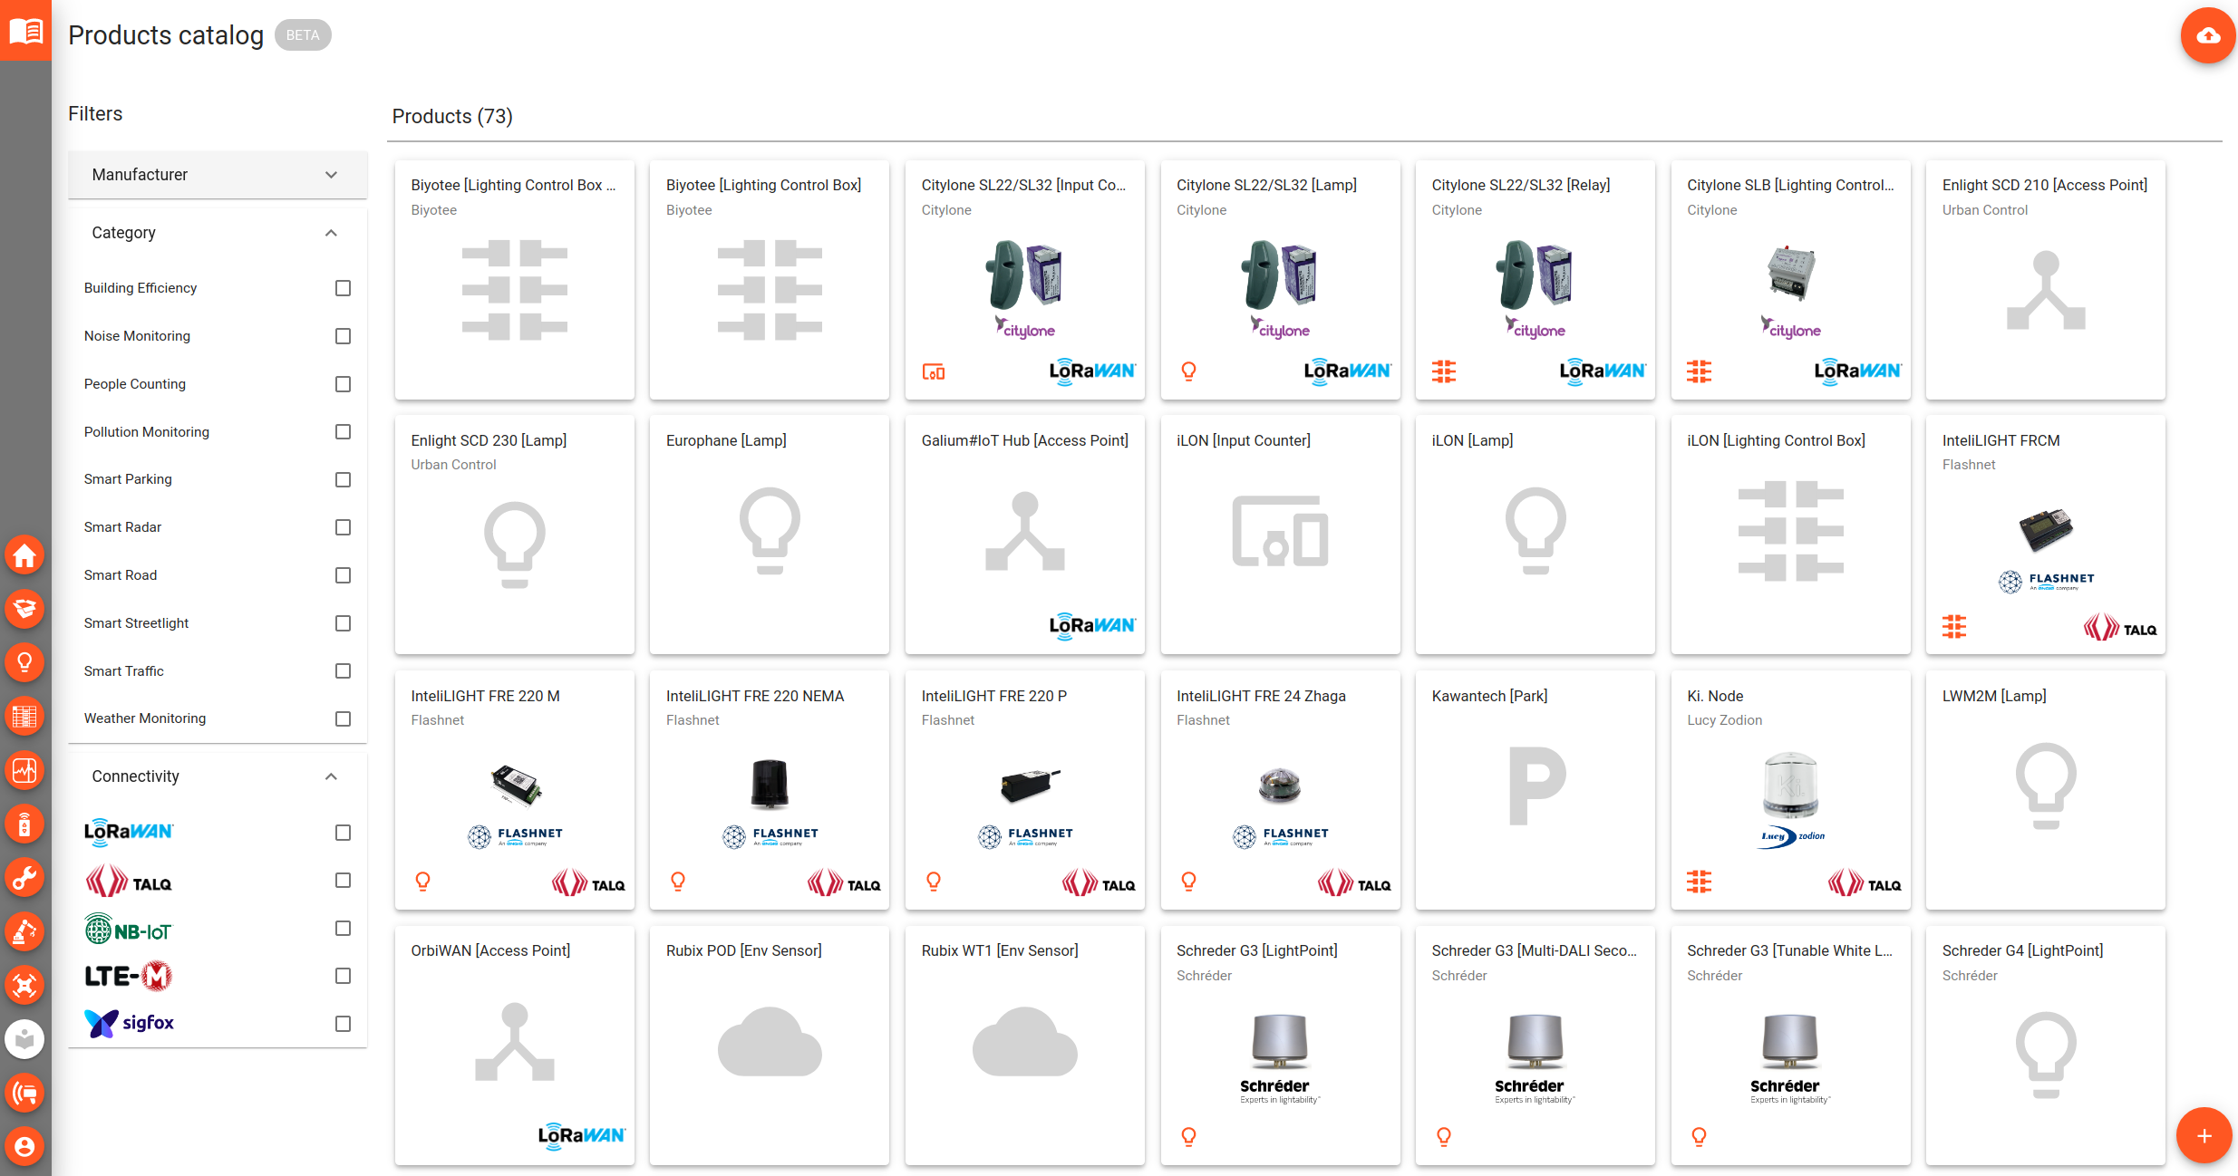Viewport: 2238px width, 1176px height.
Task: Click lamp icon on InteliLIGHT FRE 220 M card
Action: pos(422,882)
